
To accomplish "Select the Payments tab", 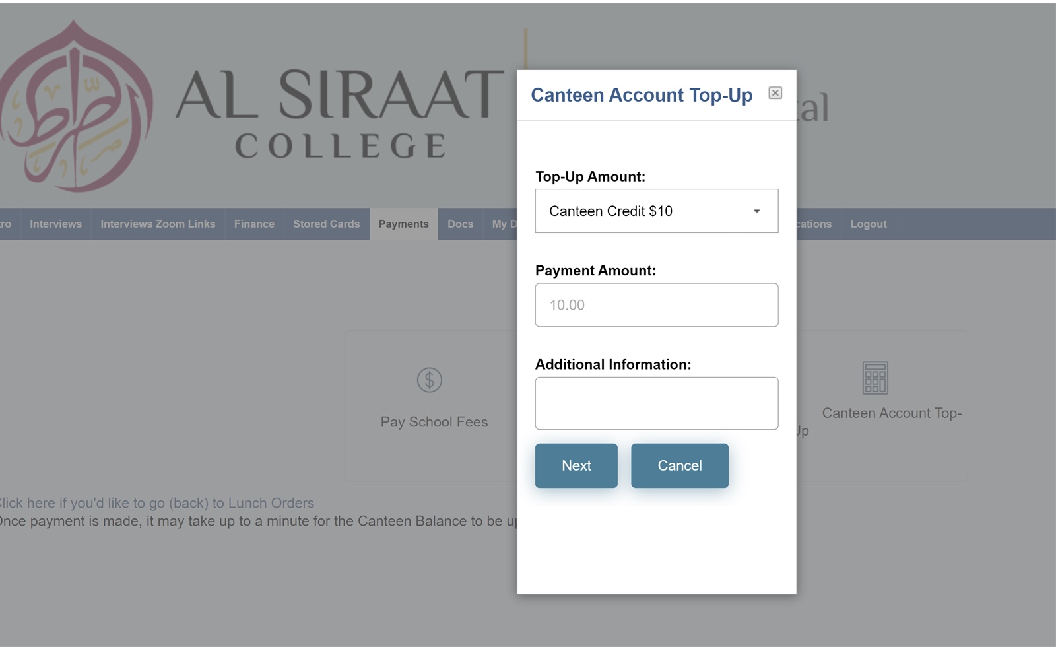I will (x=403, y=224).
